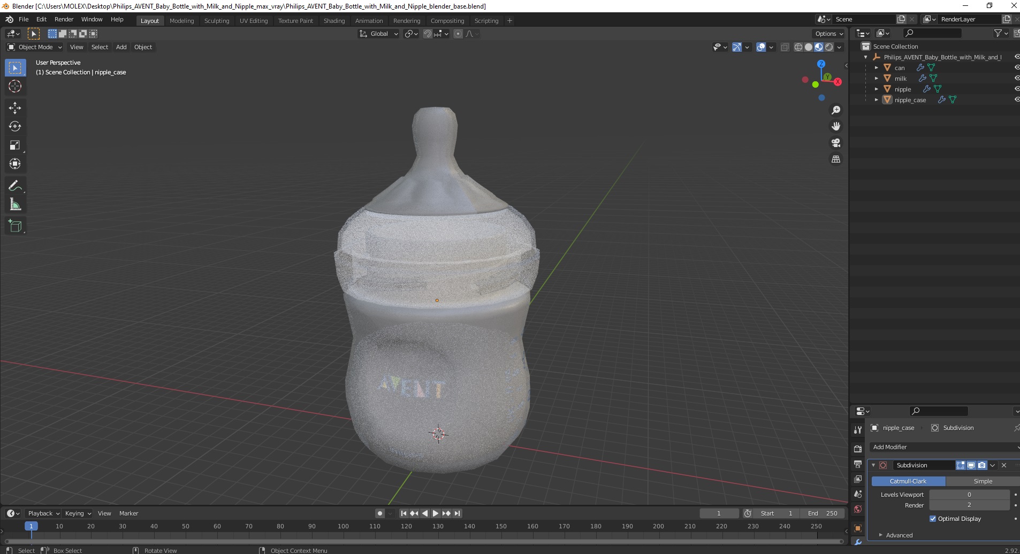The image size is (1020, 554).
Task: Open the timeline Marker menu
Action: pyautogui.click(x=128, y=513)
